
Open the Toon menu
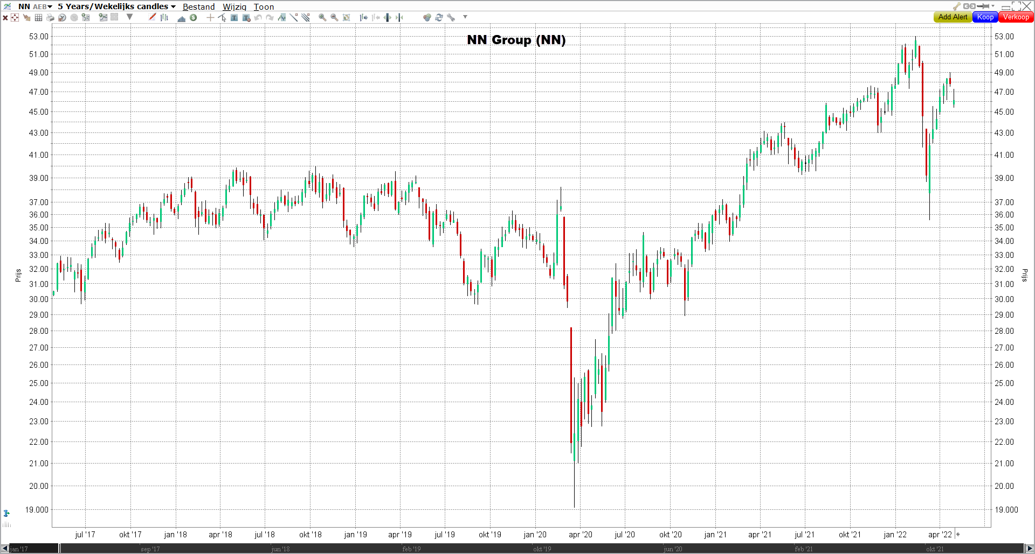coord(264,7)
